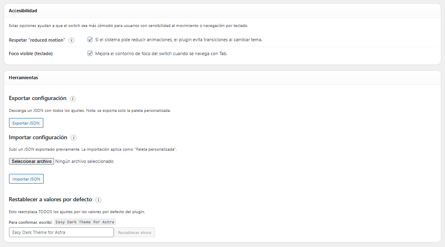Viewport: 445px width, 247px height.
Task: Focus the reset confirmation text field
Action: coord(61,232)
